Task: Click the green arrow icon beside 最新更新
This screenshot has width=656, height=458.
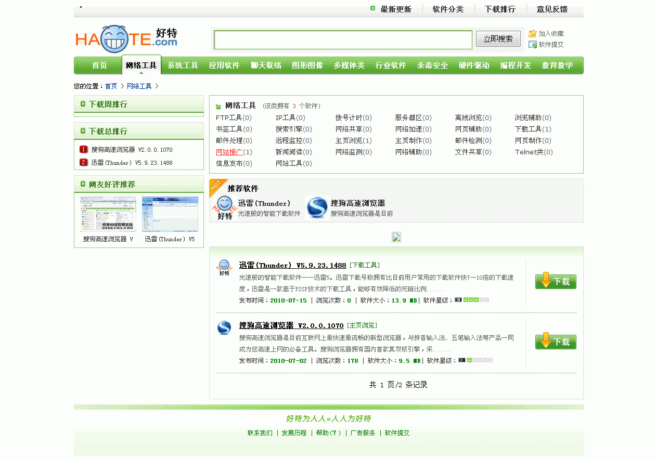Action: [372, 8]
